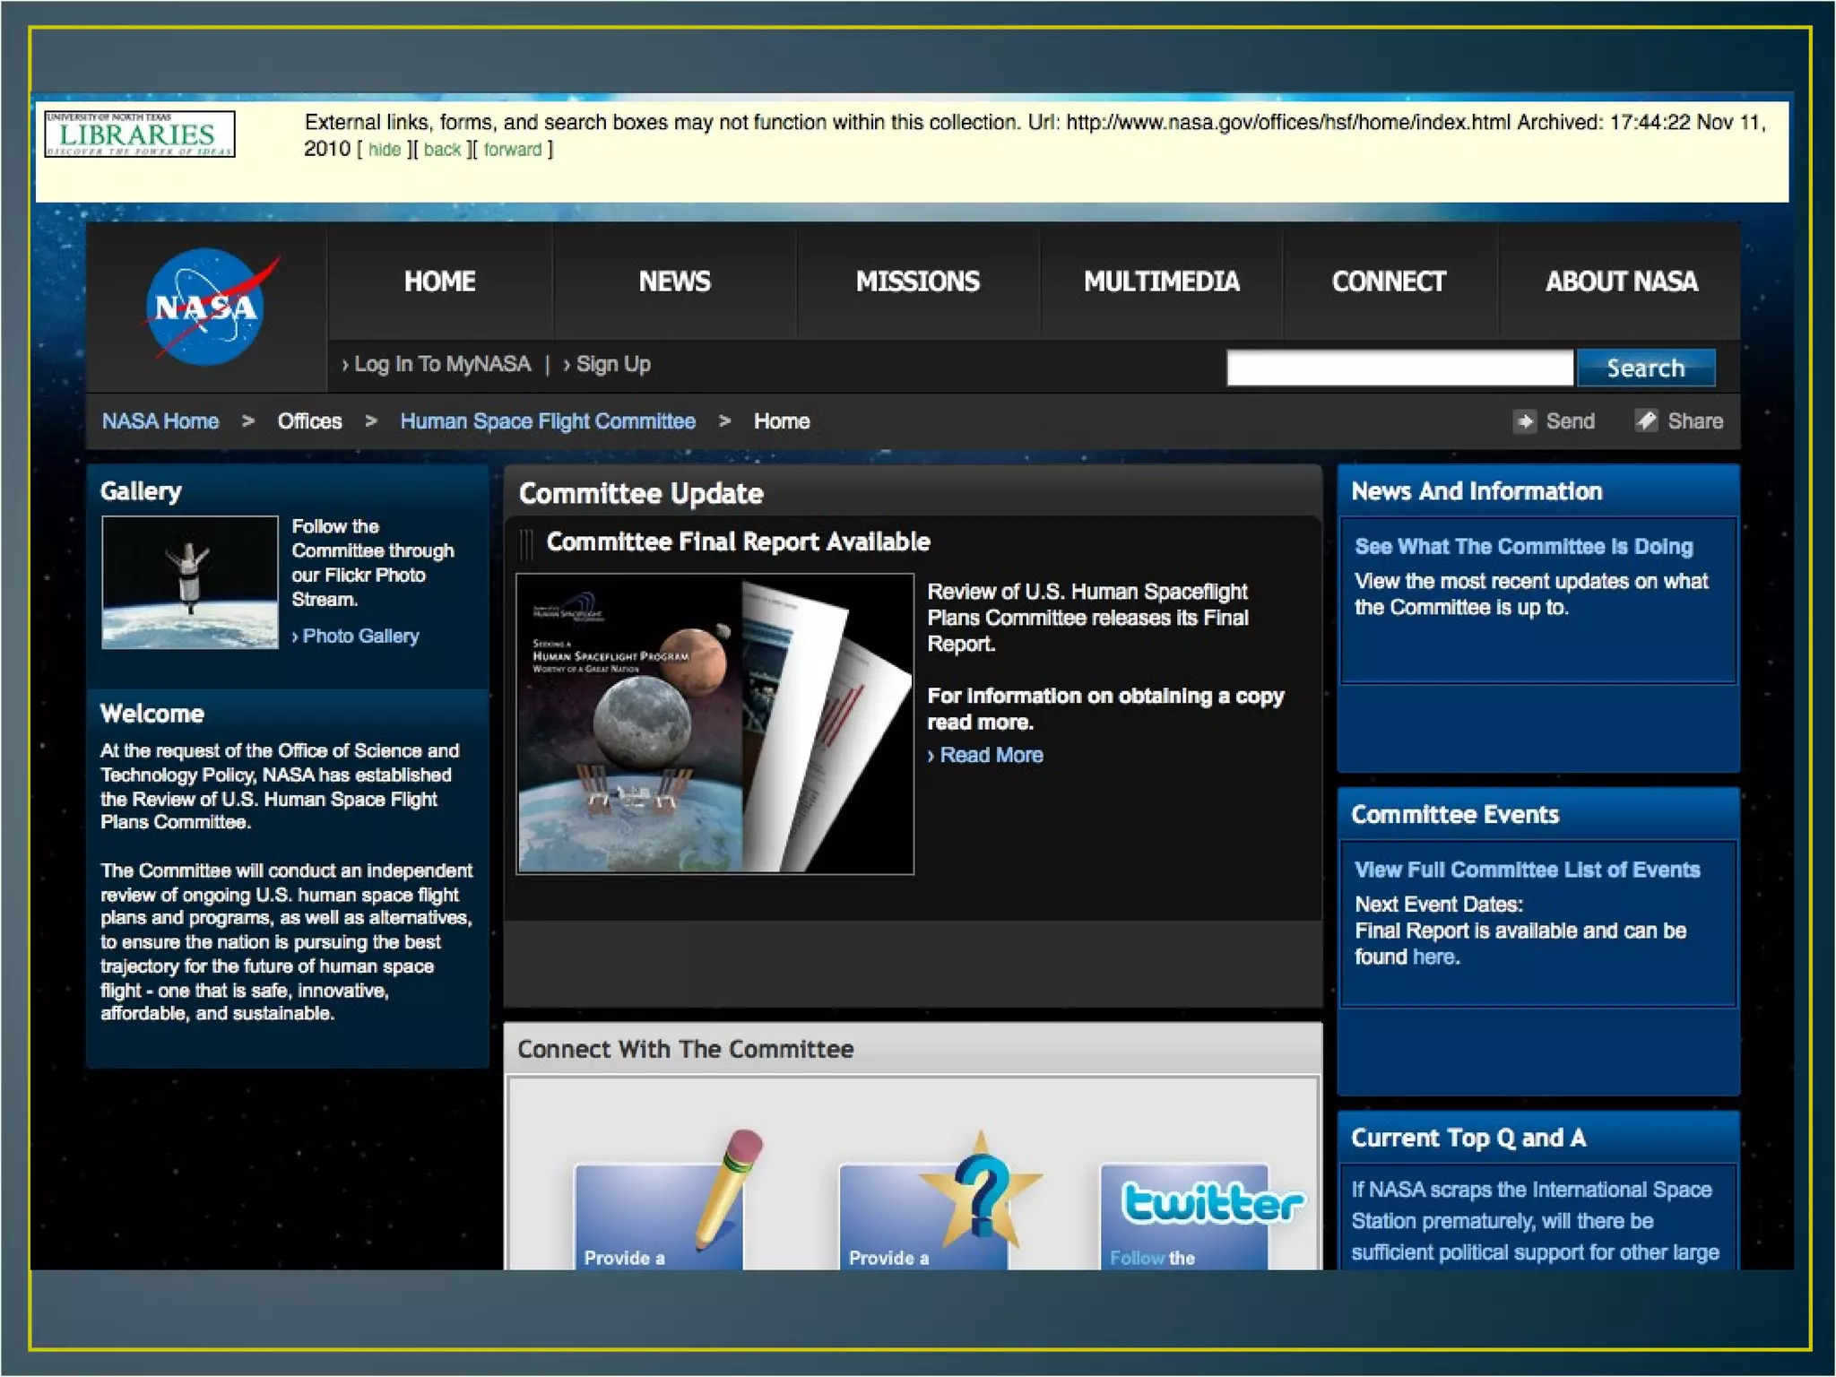
Task: Click the final report cover image
Action: tap(714, 723)
